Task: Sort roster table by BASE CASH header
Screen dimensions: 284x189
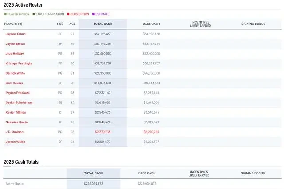Action: click(x=151, y=24)
